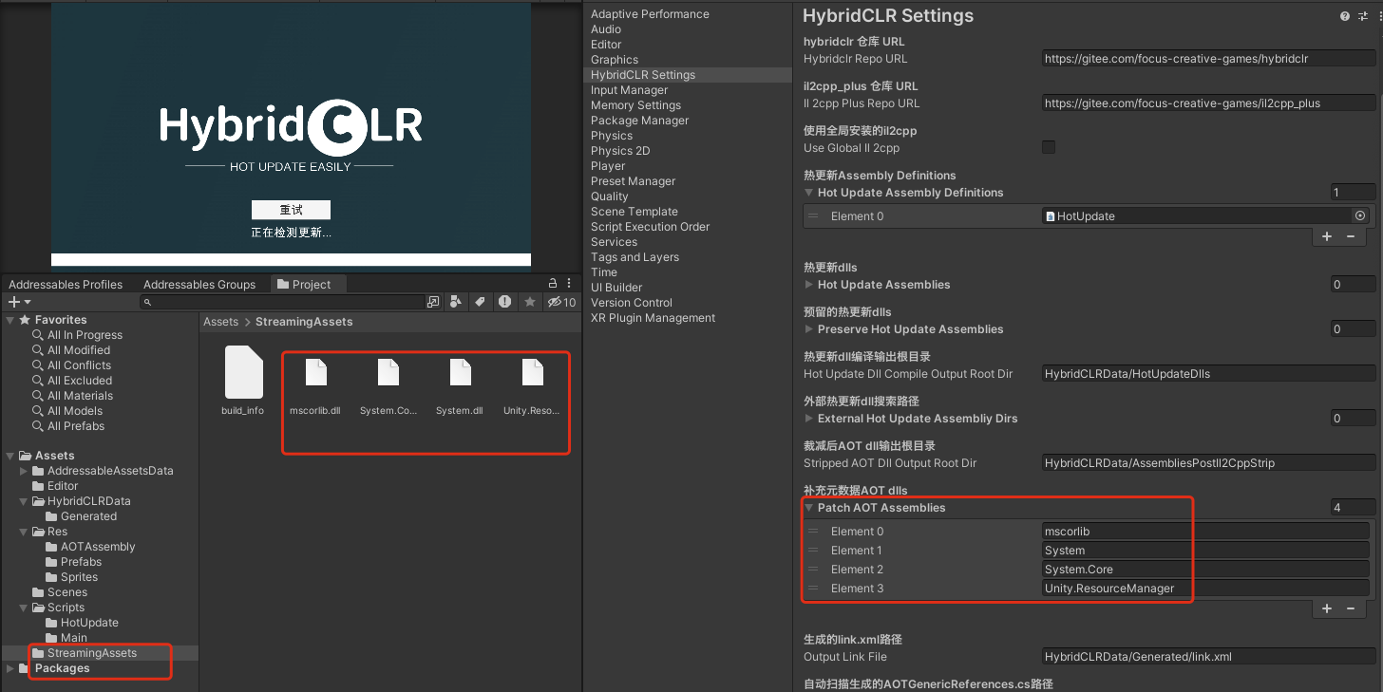The image size is (1383, 692).
Task: Filter Project assets by label icon
Action: click(481, 302)
